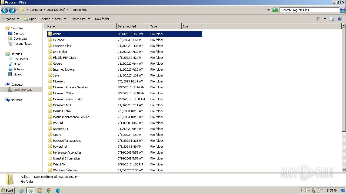This screenshot has height=194, width=346.
Task: Launch Windows Media Player from taskbar
Action: [x=40, y=190]
